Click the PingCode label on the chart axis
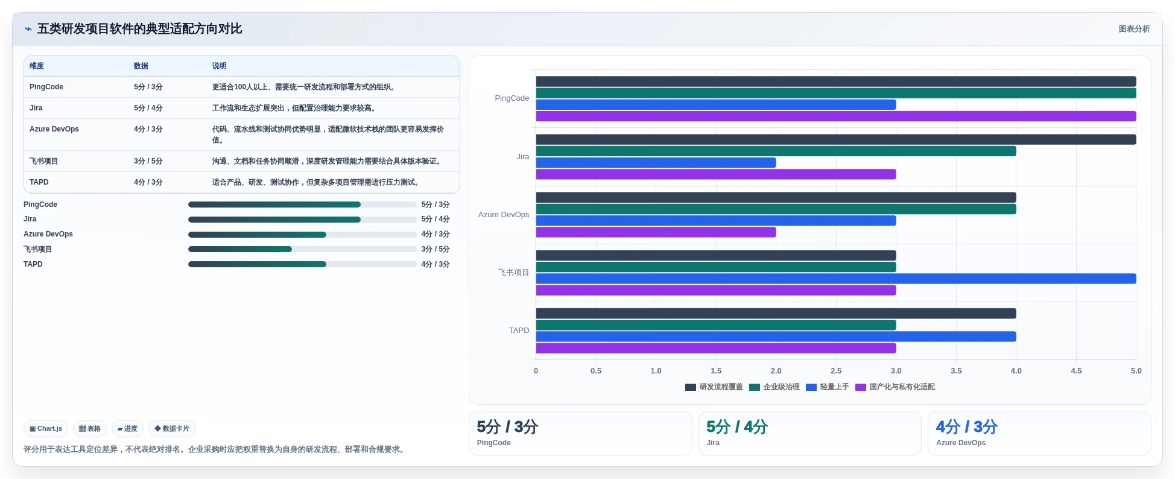 tap(511, 98)
